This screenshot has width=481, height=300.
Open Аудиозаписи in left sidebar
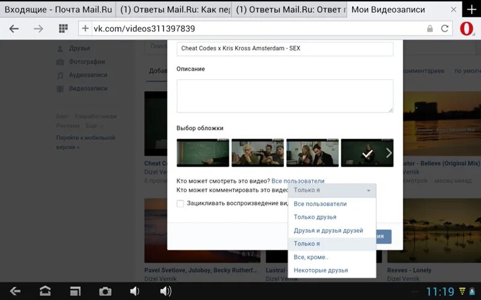click(88, 75)
